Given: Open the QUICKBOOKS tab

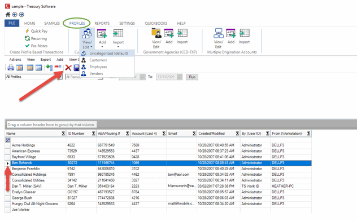Looking at the screenshot, I should click(156, 23).
